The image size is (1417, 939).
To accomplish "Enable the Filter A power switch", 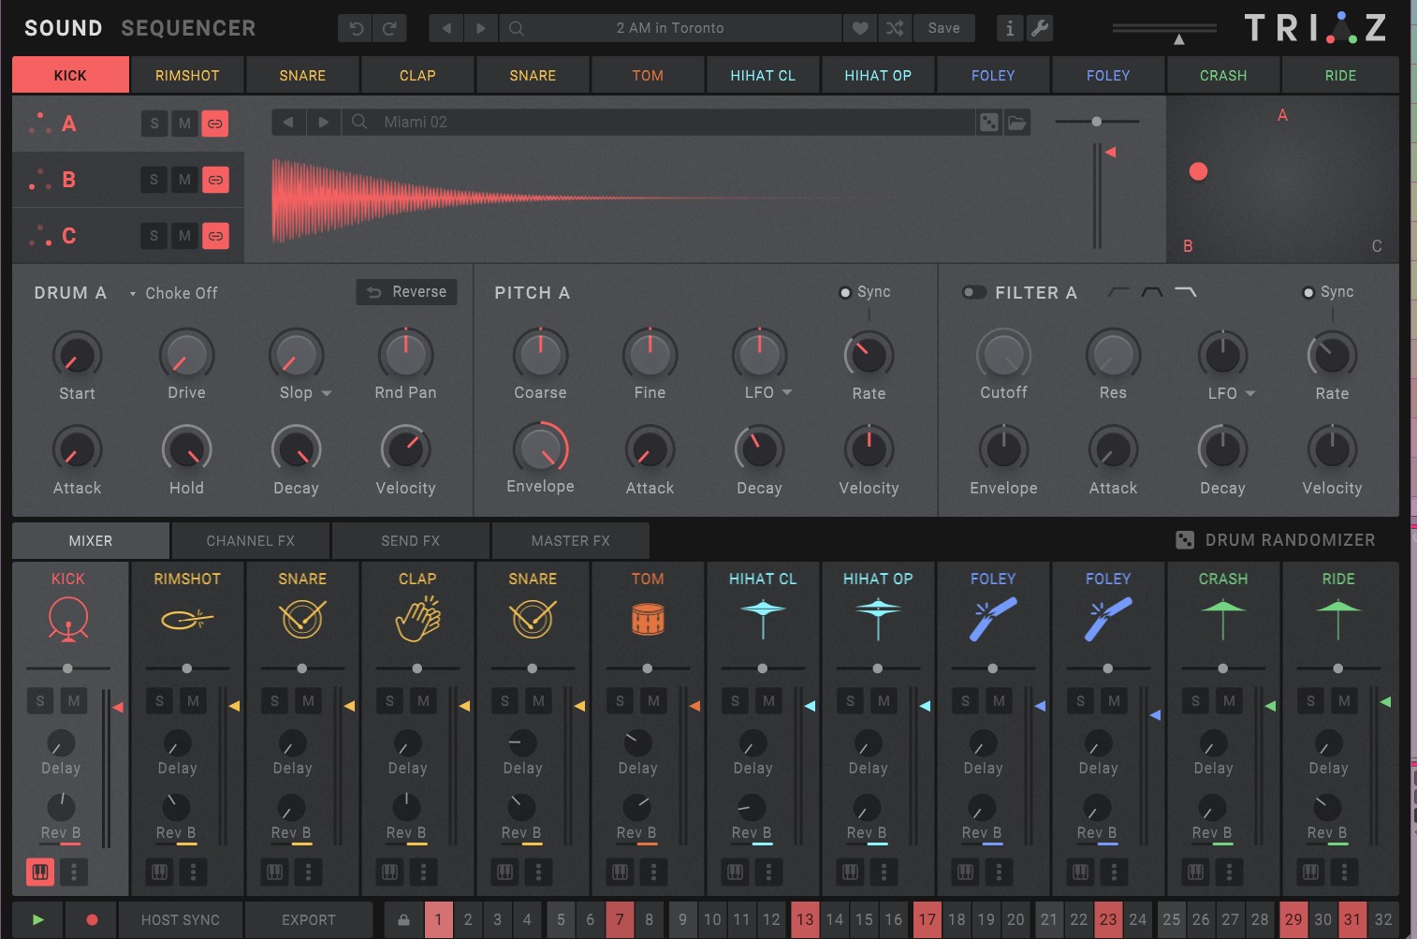I will [x=974, y=292].
